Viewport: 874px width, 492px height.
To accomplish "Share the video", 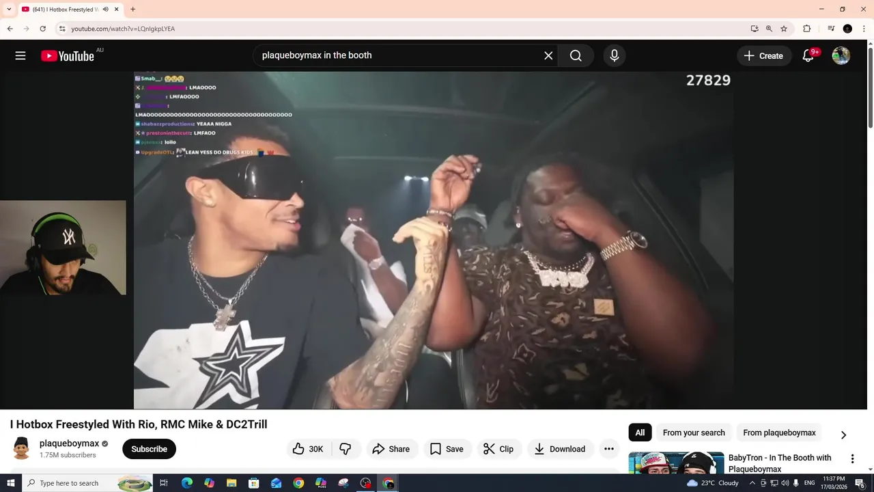I will [x=391, y=449].
